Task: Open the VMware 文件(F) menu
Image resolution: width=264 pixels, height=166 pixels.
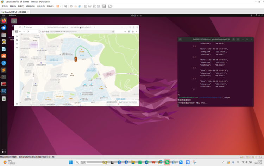Action: [5, 6]
